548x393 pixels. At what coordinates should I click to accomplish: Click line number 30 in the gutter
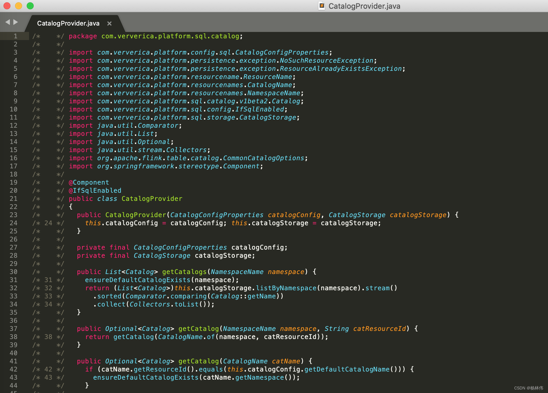point(14,272)
